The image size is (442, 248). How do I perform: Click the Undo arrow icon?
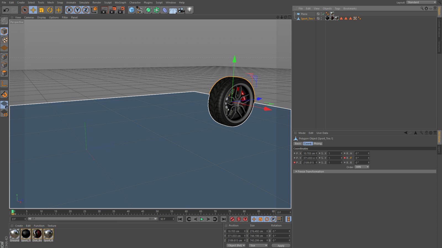(x=6, y=10)
